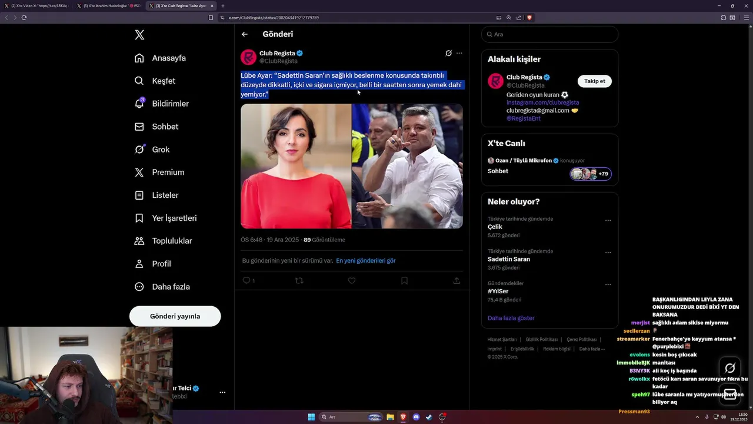Open #YılSer trending topic
753x424 pixels.
498,291
